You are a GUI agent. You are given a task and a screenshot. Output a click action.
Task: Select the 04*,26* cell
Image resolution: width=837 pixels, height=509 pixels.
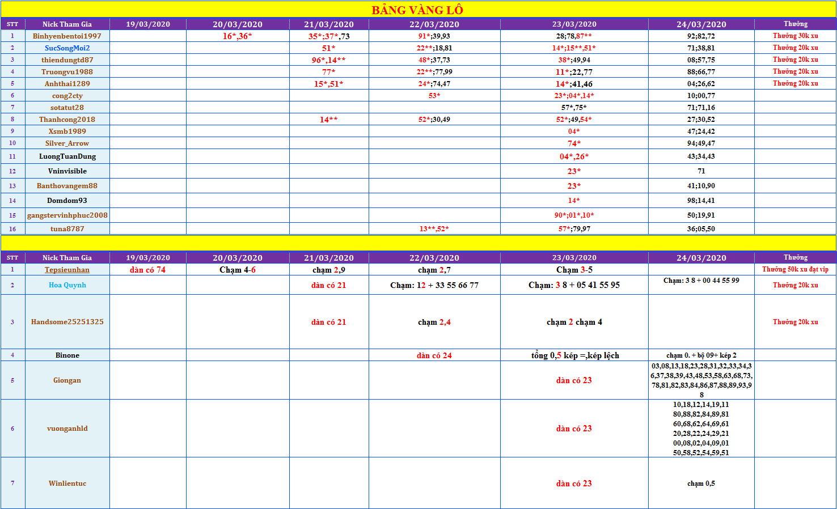(574, 156)
